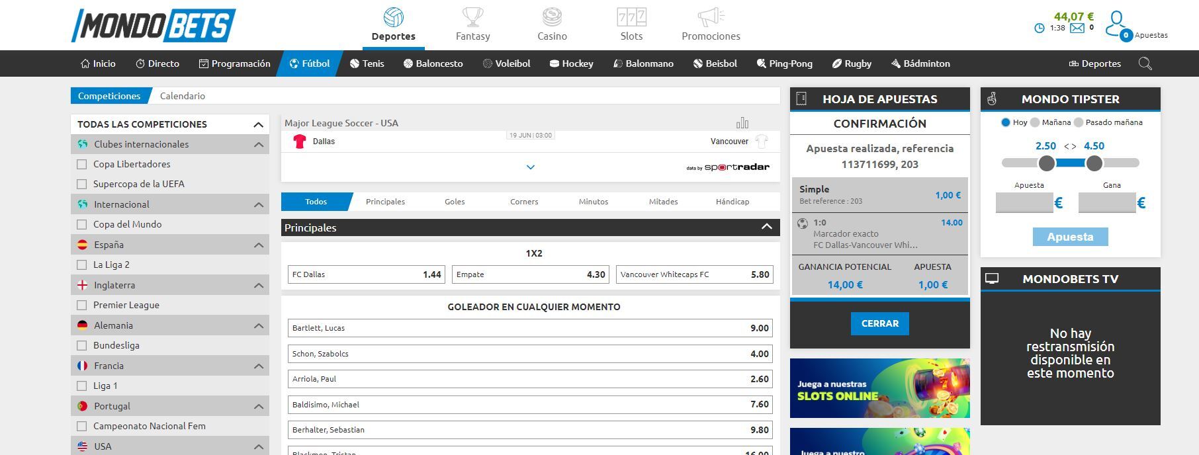The image size is (1199, 455).
Task: Switch to the Calendario tab
Action: pyautogui.click(x=183, y=96)
